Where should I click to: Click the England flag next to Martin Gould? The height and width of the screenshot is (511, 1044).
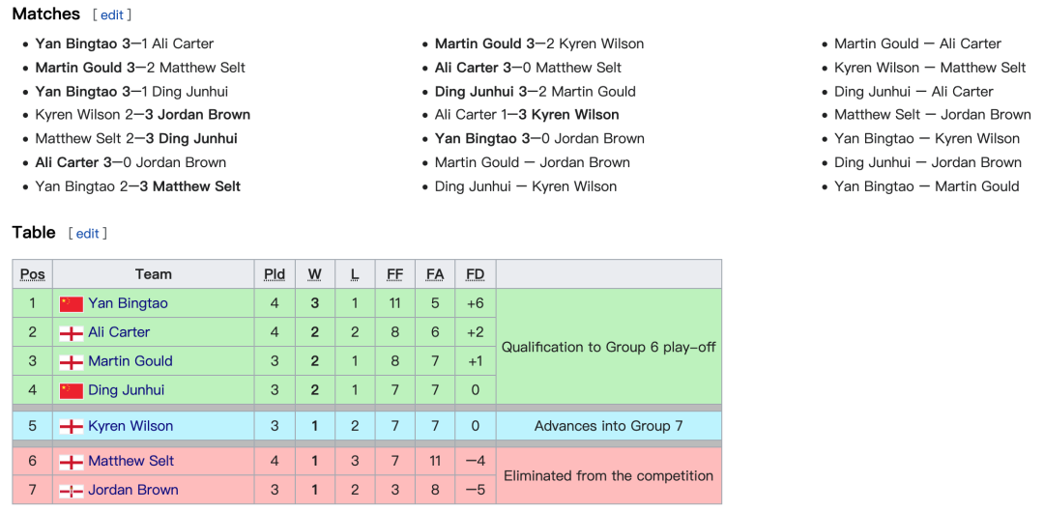pos(72,362)
